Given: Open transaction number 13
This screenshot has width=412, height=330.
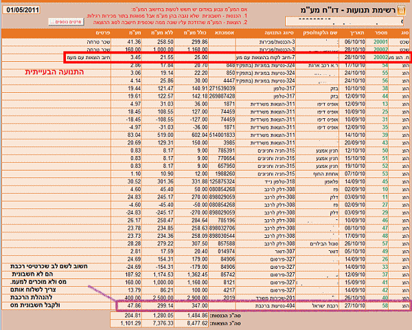Looking at the screenshot, I should click(385, 104).
